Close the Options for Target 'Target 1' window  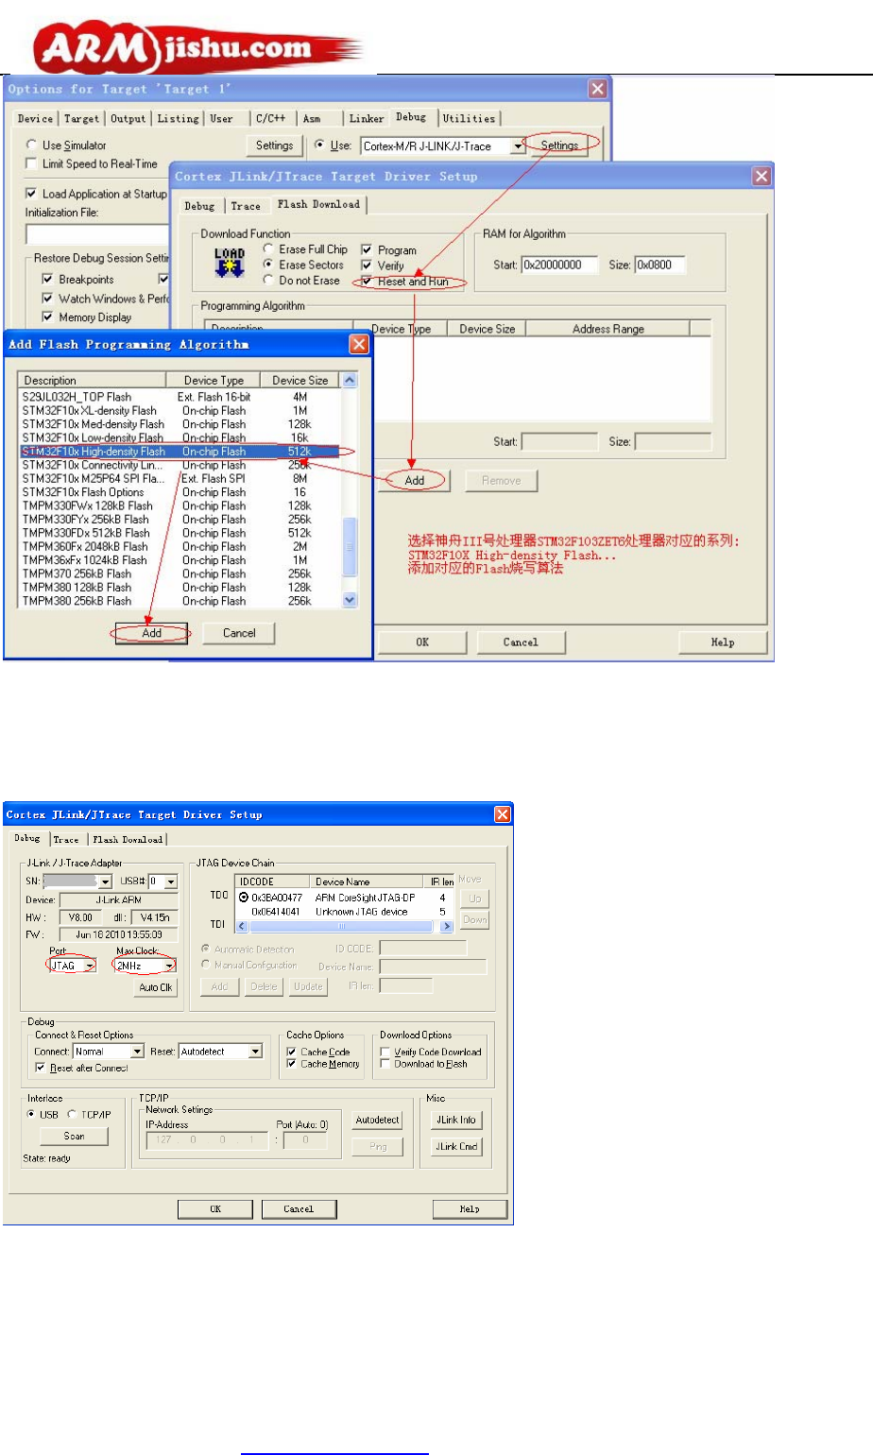point(598,89)
